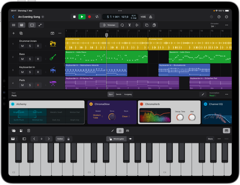Show automation curve view icon
240x185 pixels.
[x=40, y=25]
